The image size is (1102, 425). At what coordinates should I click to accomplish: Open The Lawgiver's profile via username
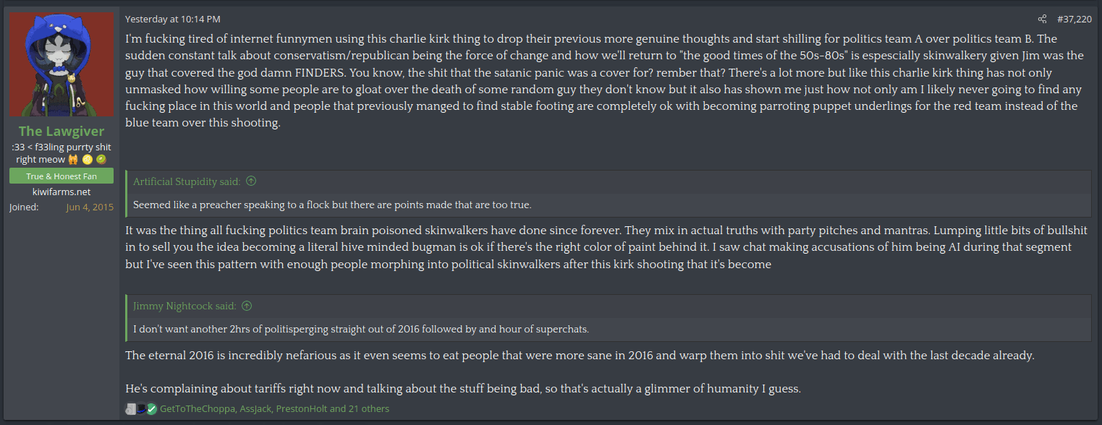point(62,131)
